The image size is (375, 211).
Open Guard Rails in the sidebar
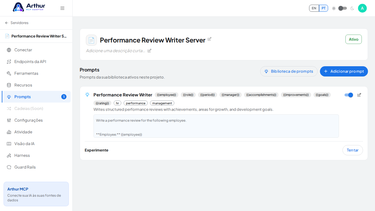[36, 167]
